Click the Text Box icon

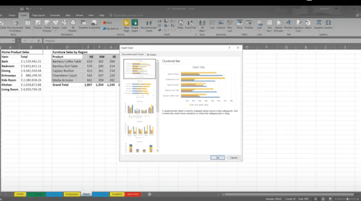[x=269, y=26]
